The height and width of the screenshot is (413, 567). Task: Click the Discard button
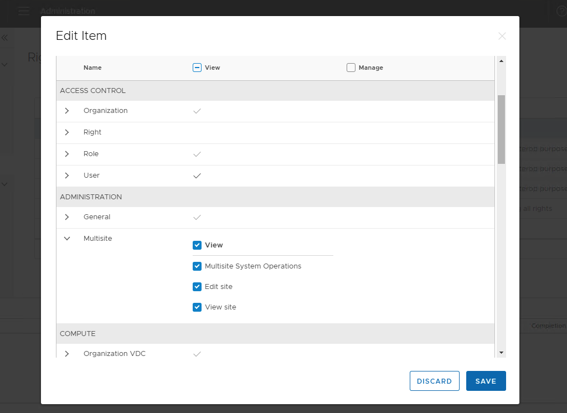(434, 381)
